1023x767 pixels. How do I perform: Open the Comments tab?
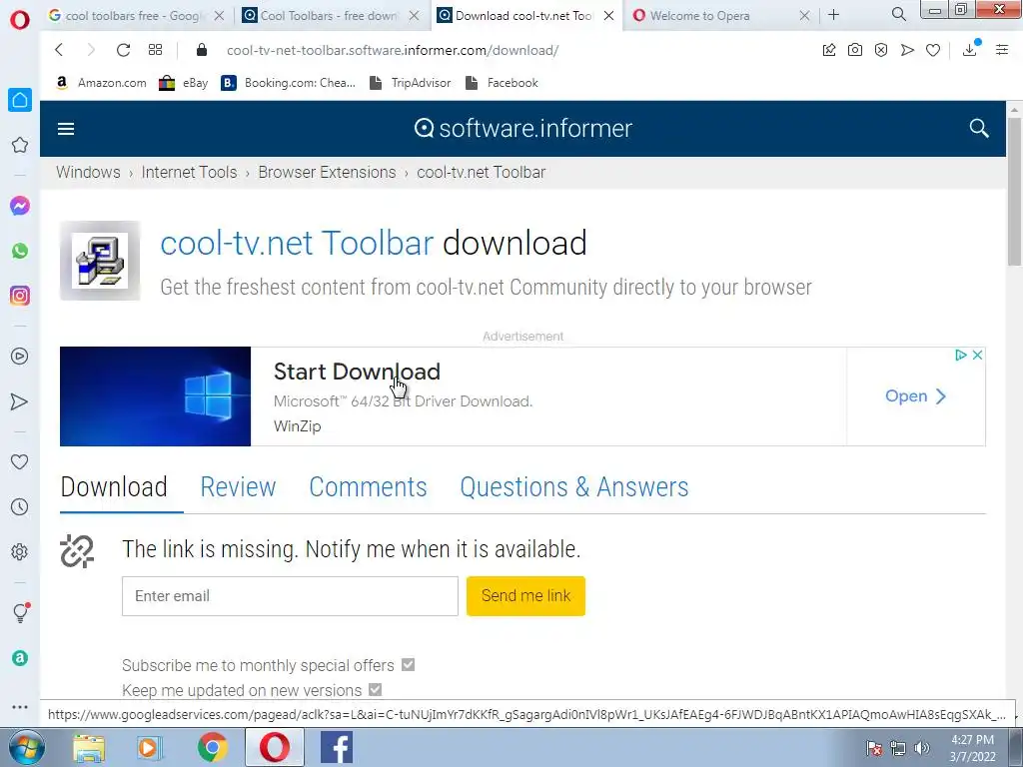(368, 487)
